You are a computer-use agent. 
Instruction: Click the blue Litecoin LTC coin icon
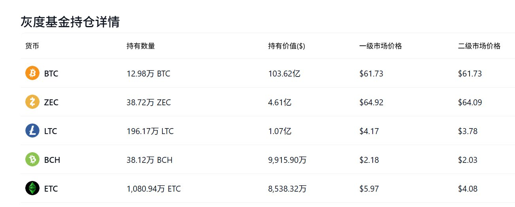click(32, 131)
